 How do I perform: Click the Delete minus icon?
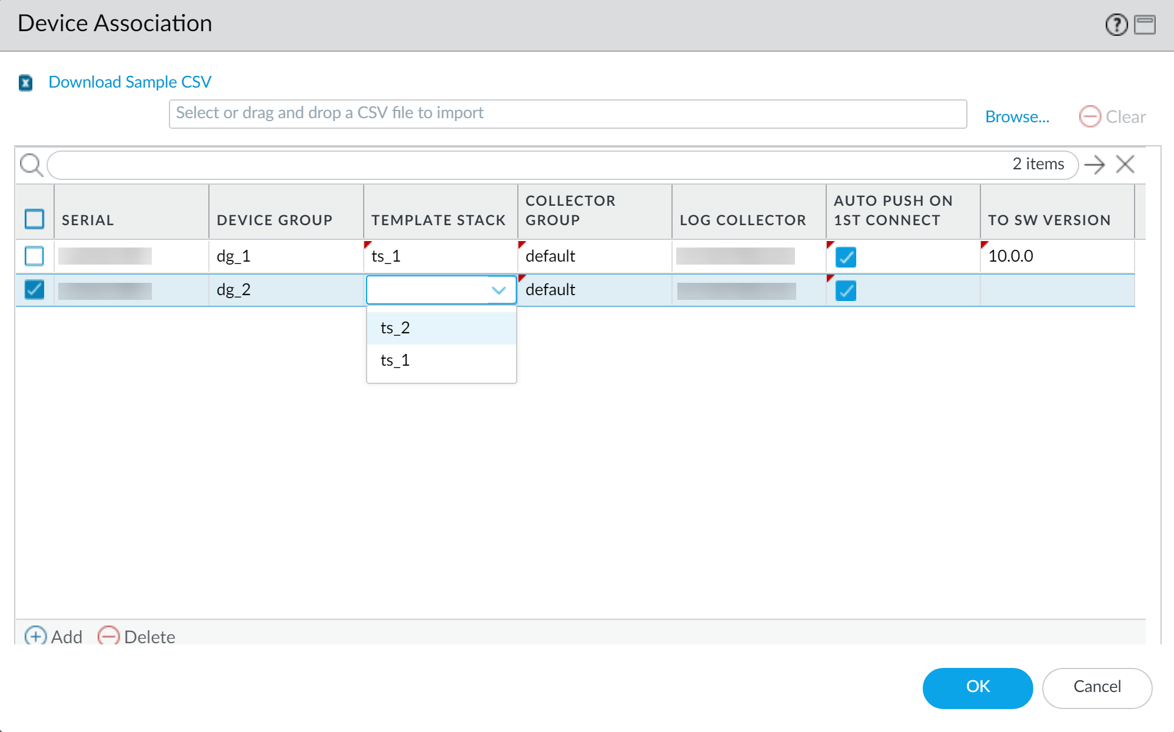pos(108,636)
